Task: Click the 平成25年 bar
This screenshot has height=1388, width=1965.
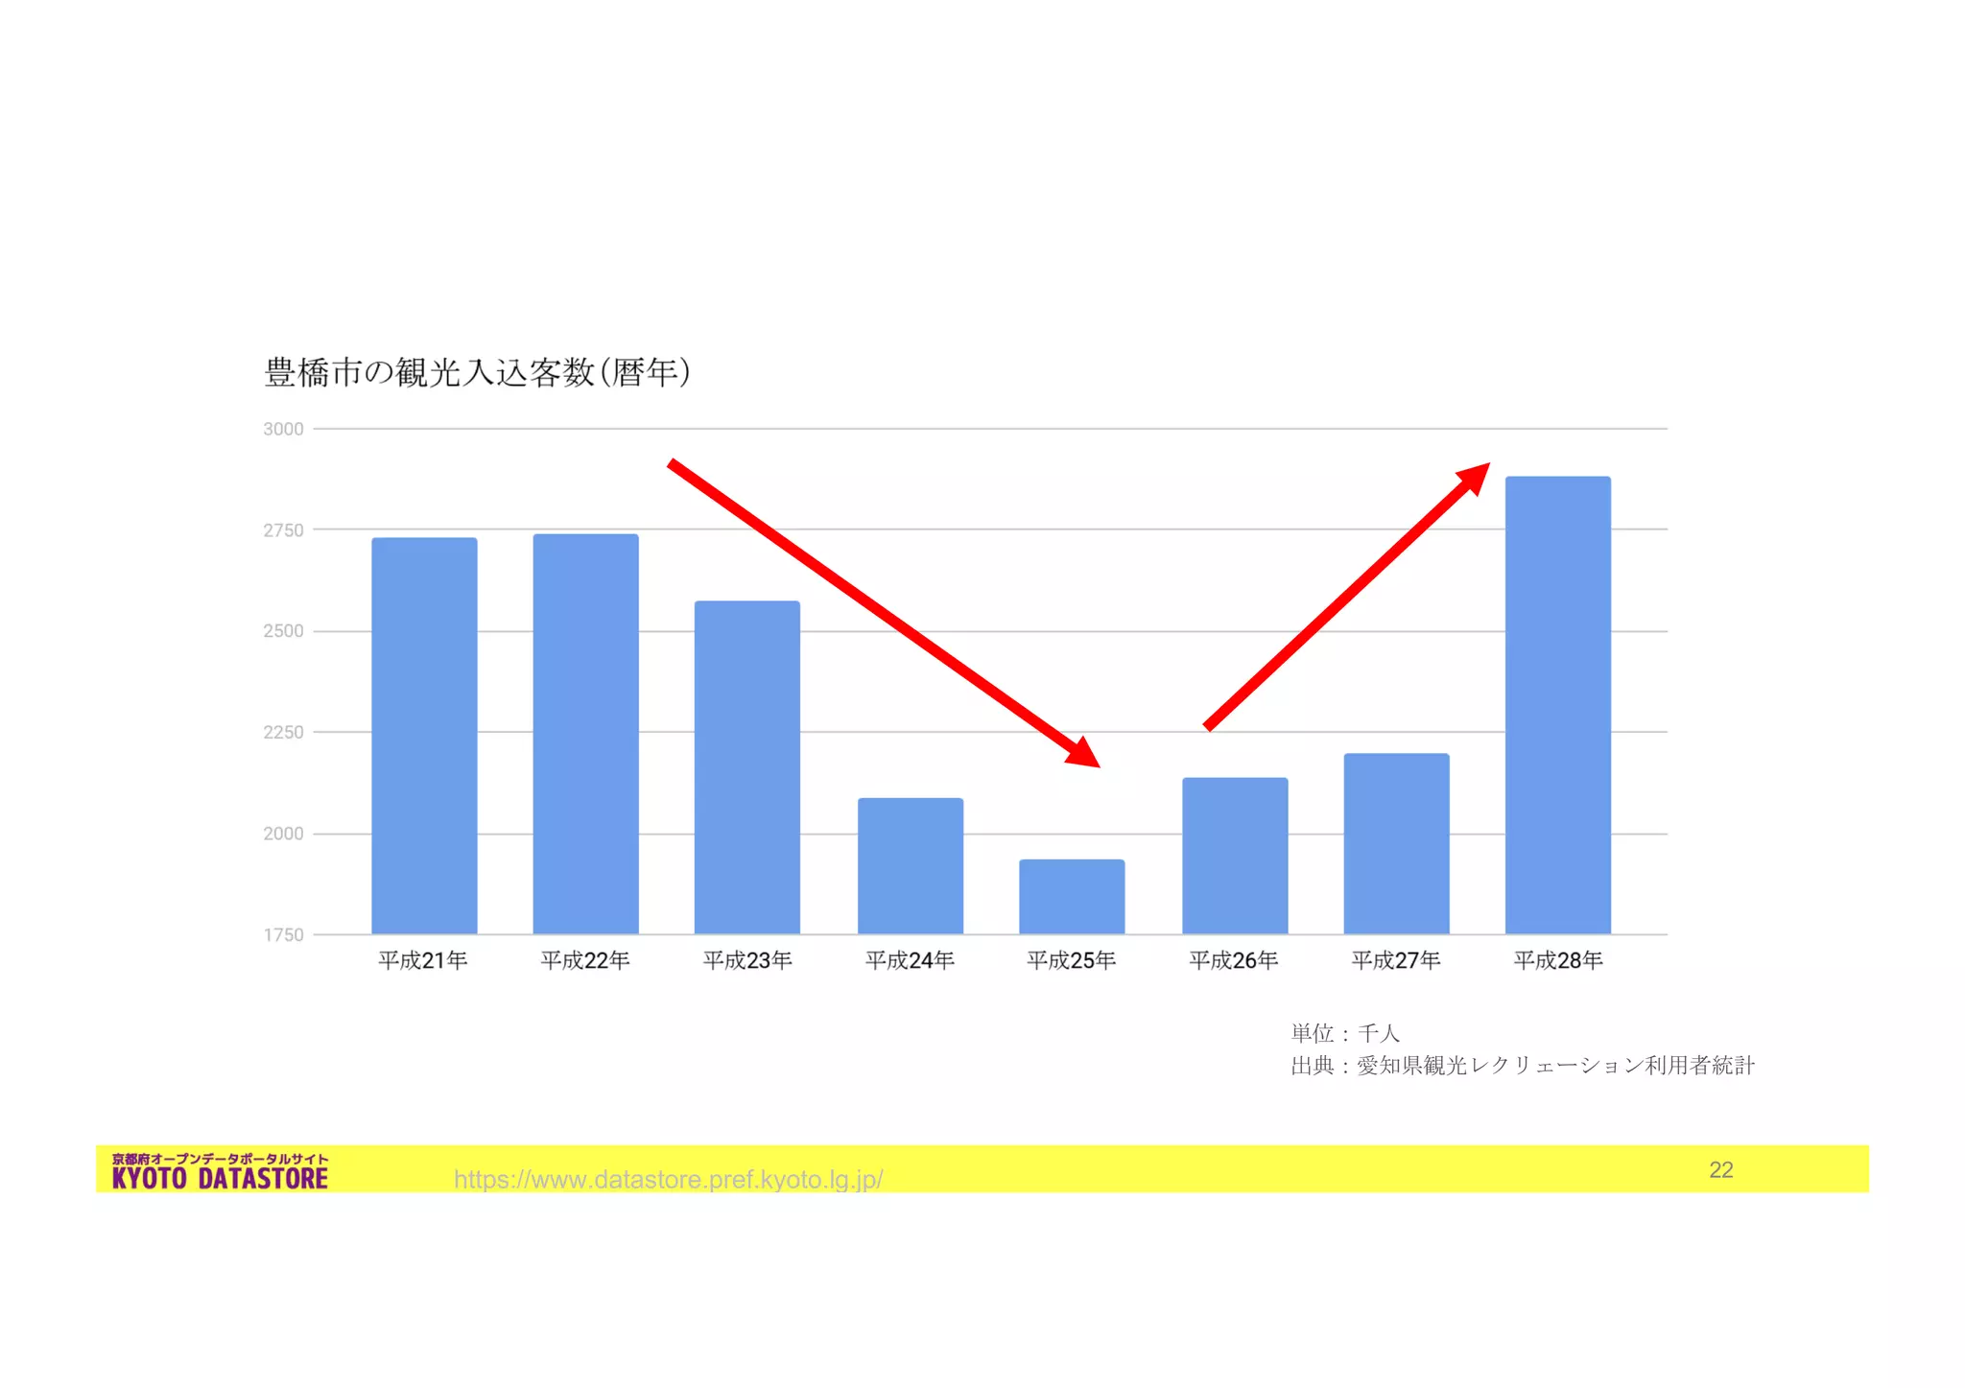Action: pyautogui.click(x=1072, y=897)
